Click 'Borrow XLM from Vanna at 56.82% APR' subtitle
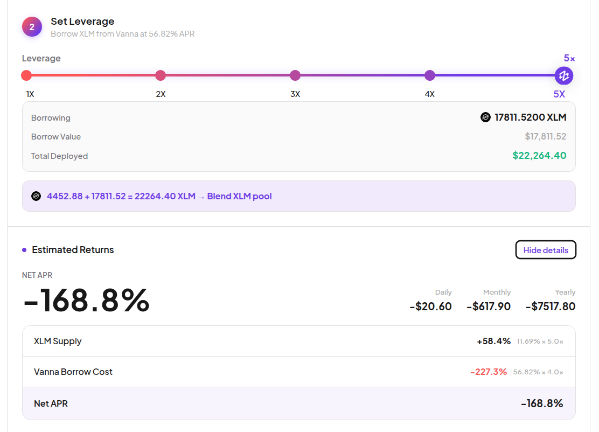The image size is (599, 432). [123, 33]
